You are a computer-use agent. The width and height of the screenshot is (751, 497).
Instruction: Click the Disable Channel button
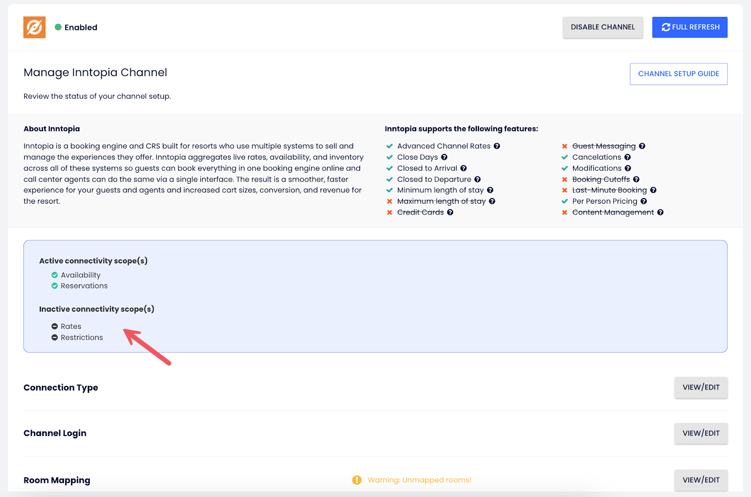[603, 27]
